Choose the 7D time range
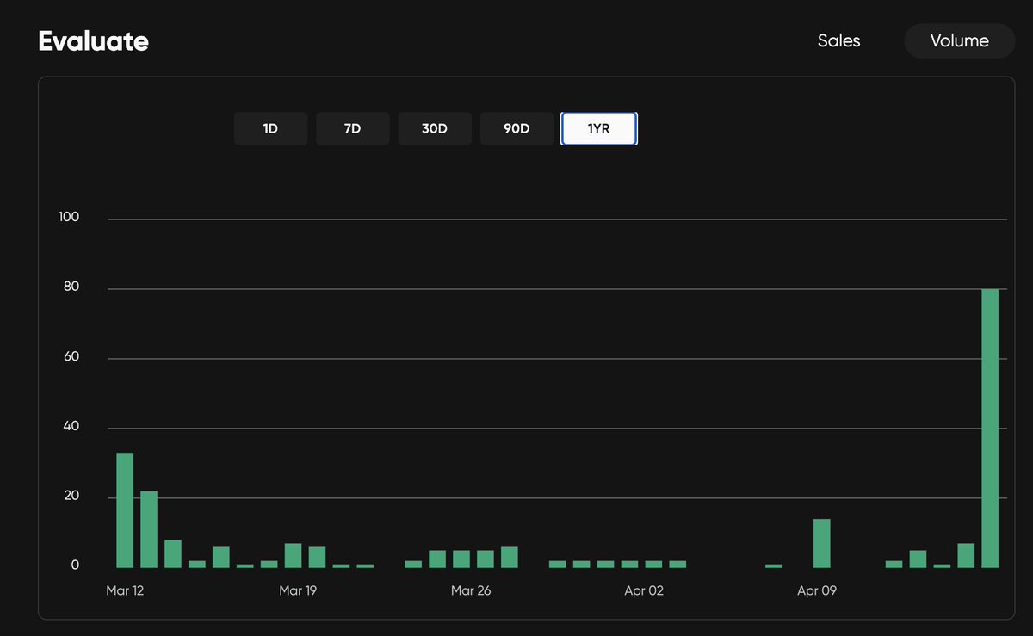1033x636 pixels. pos(352,129)
